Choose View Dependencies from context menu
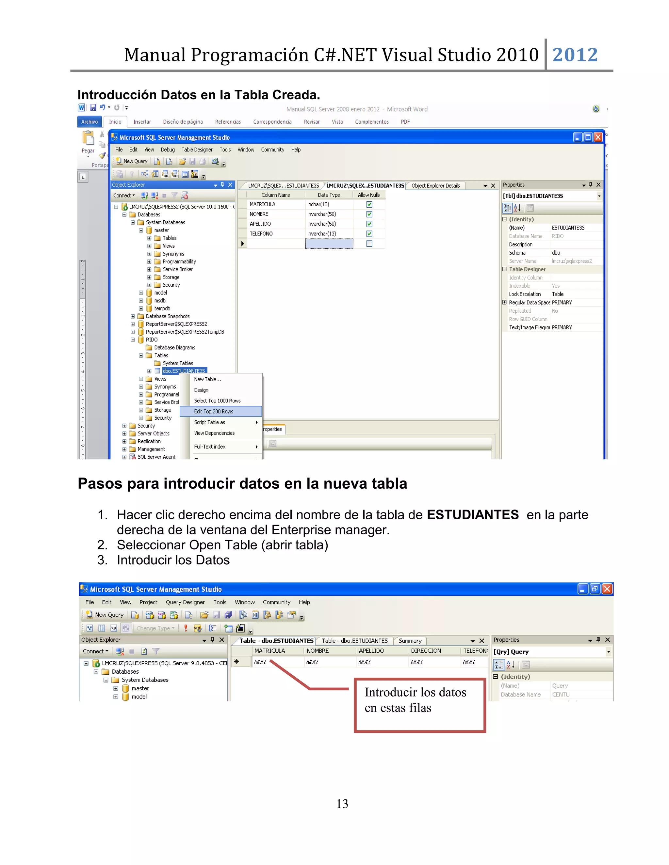 [x=221, y=433]
